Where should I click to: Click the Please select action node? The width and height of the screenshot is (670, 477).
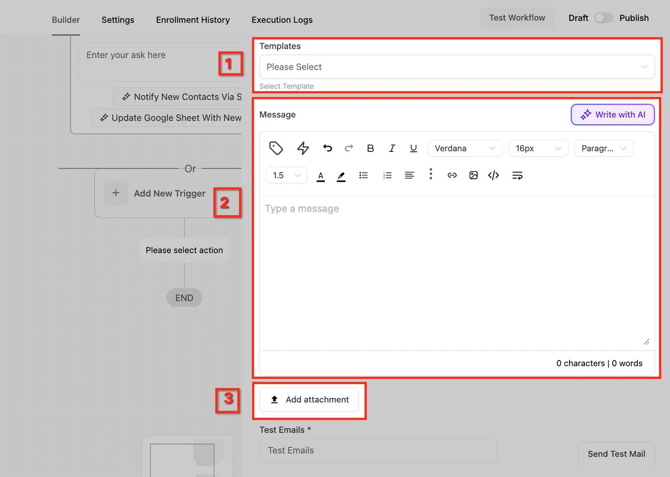pyautogui.click(x=184, y=250)
